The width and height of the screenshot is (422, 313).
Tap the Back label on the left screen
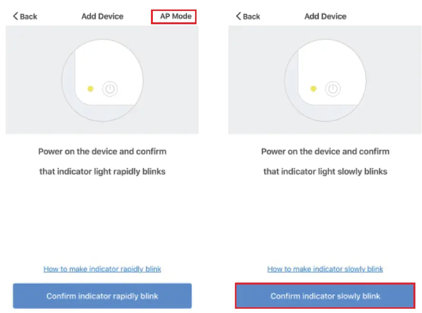(x=28, y=17)
